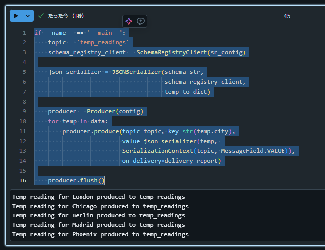The image size is (325, 250).
Task: Click producer.produce in line 11
Action: pyautogui.click(x=90, y=131)
